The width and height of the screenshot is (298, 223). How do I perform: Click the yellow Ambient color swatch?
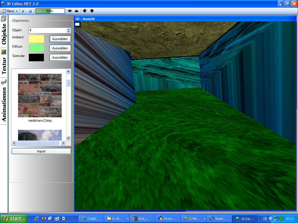coord(36,39)
